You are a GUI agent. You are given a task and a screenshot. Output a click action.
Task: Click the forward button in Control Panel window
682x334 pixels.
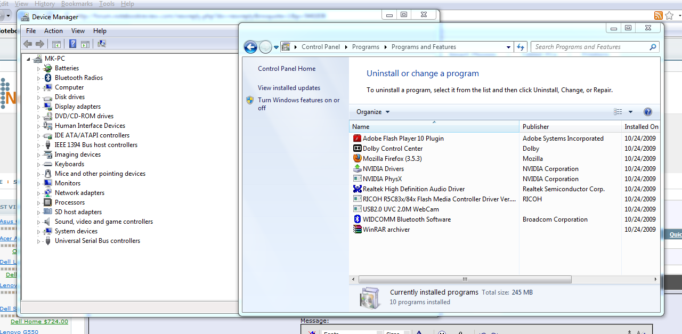265,47
